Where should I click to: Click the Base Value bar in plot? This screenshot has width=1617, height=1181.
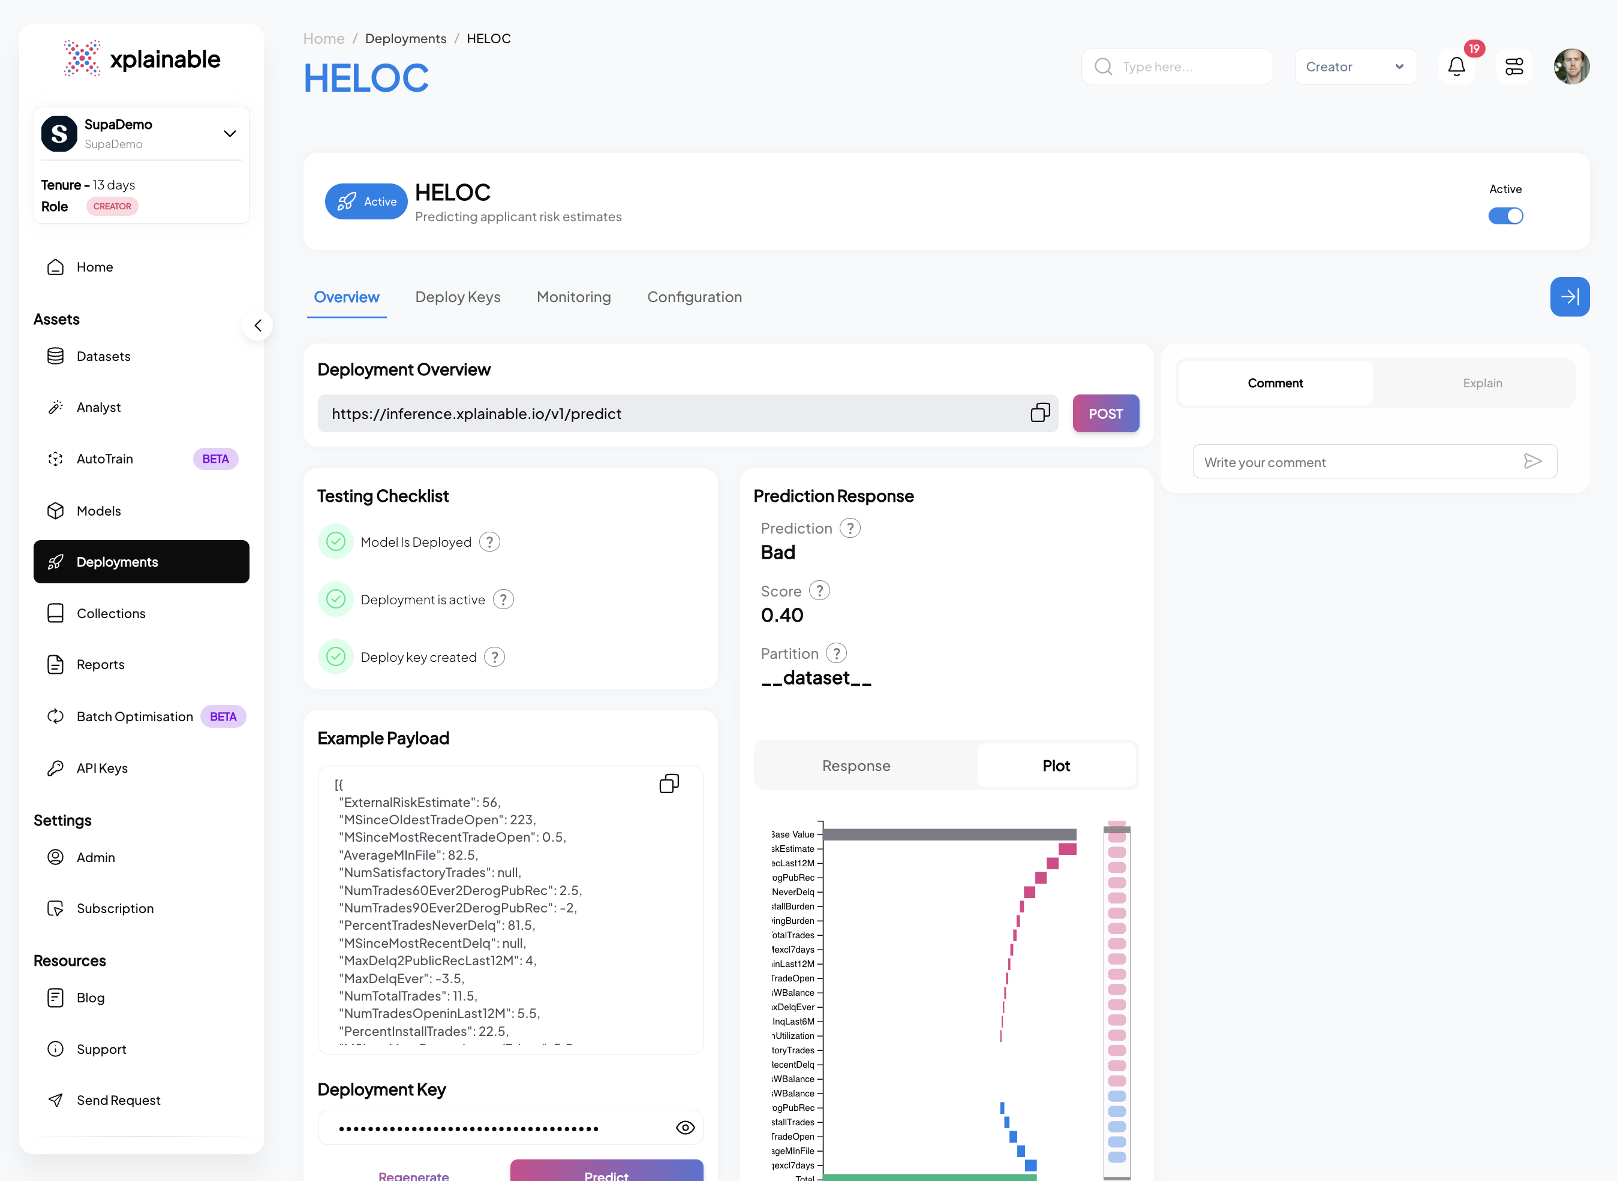pos(949,834)
